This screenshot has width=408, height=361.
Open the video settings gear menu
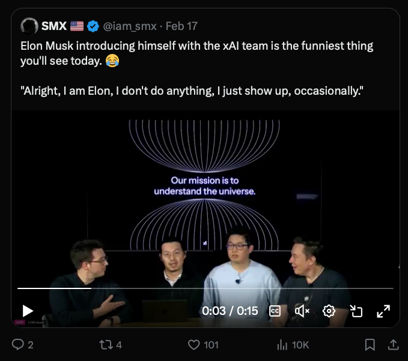329,311
